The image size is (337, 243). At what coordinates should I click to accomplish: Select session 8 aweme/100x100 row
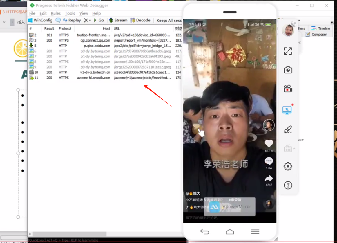coord(105,62)
